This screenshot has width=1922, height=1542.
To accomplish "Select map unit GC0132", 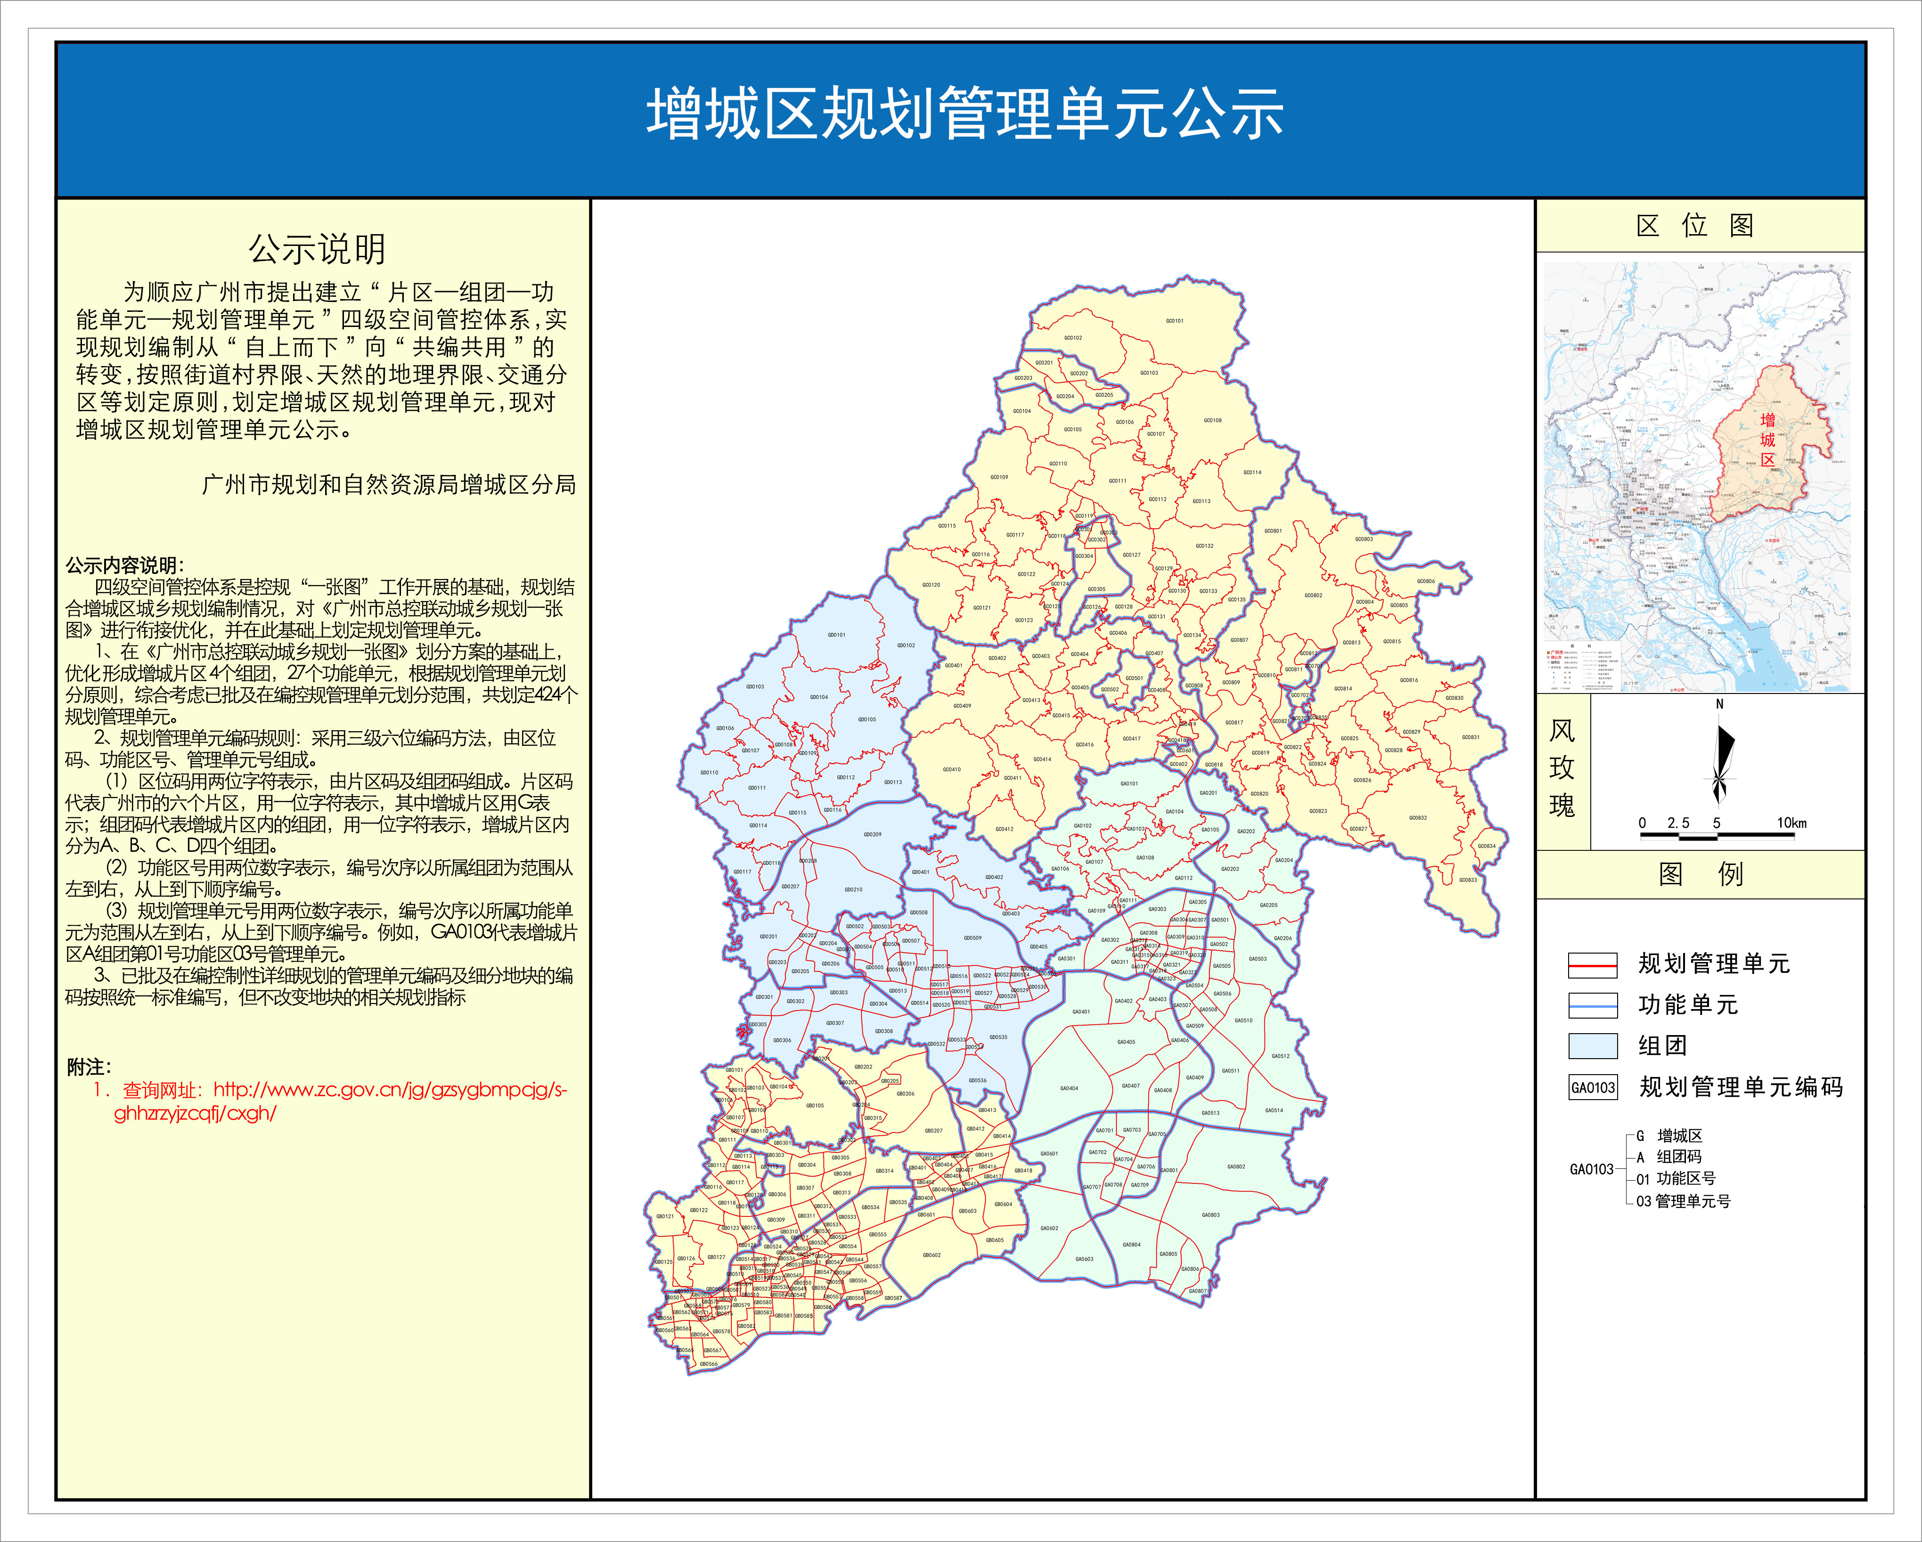I will [x=1204, y=546].
